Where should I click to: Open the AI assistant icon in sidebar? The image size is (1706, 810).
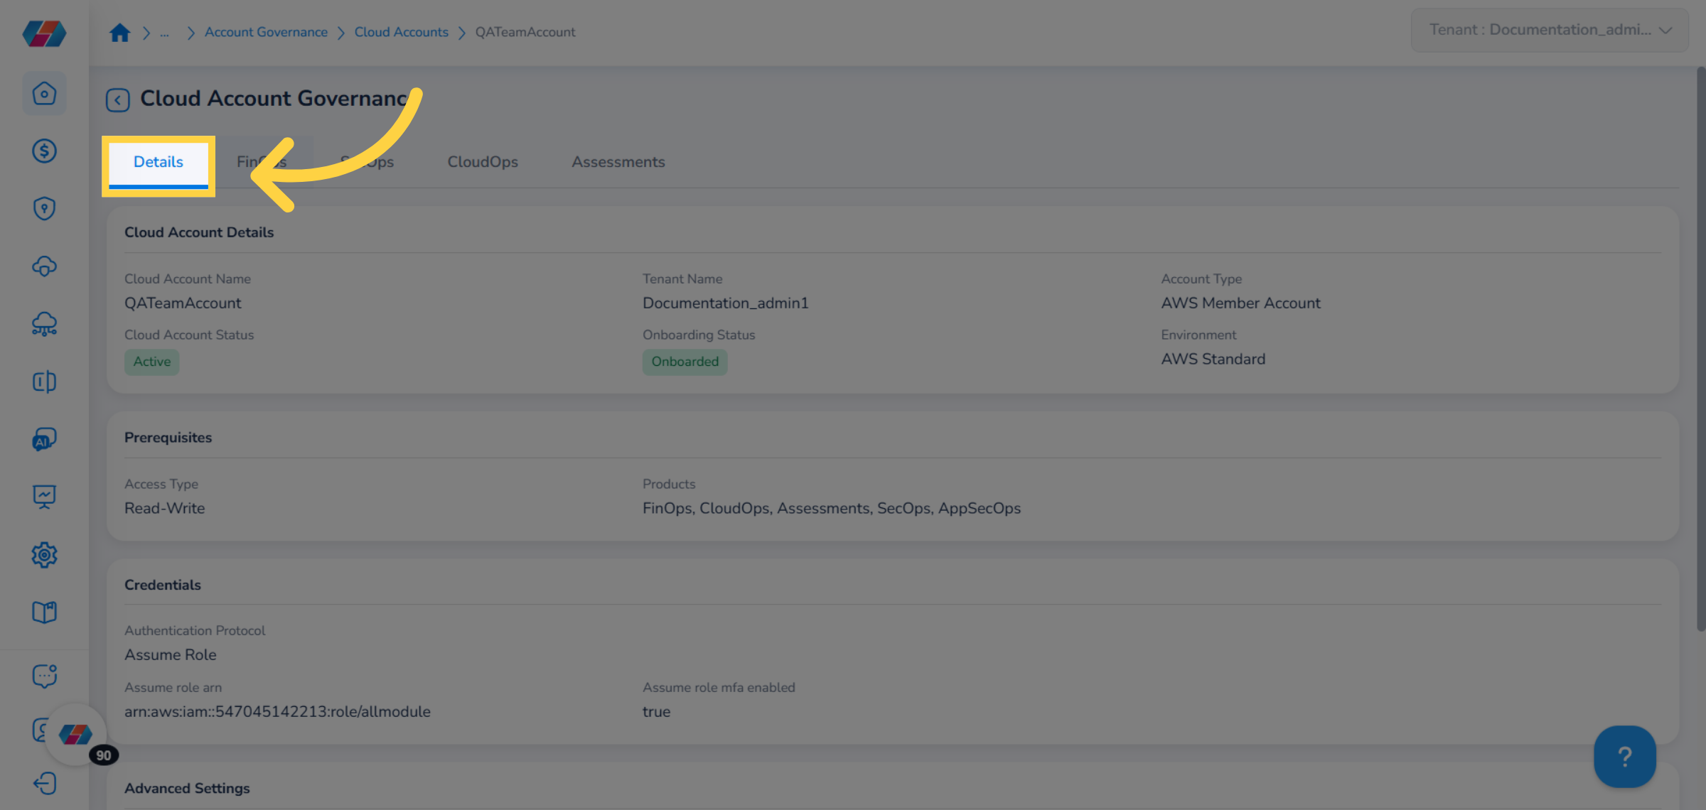pos(44,439)
